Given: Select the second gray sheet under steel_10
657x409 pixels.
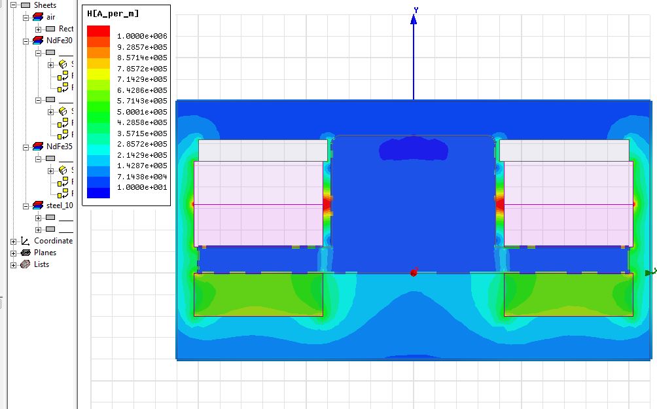Looking at the screenshot, I should coord(50,229).
